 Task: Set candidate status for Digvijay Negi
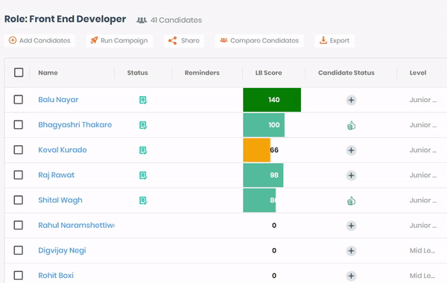tap(351, 251)
